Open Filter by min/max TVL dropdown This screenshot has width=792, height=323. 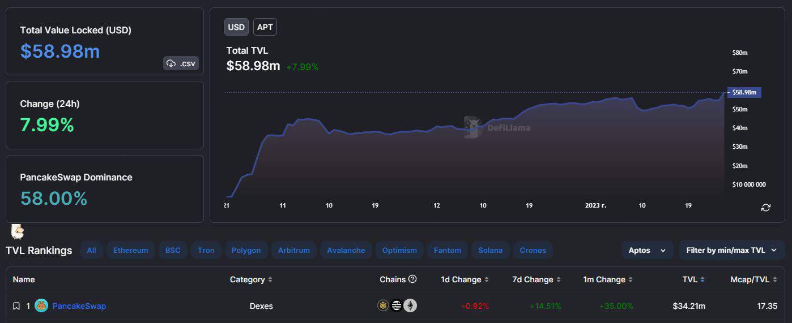(x=732, y=250)
